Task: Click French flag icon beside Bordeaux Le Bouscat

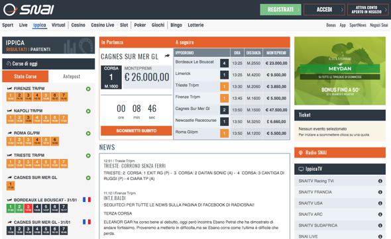Action: [87, 200]
